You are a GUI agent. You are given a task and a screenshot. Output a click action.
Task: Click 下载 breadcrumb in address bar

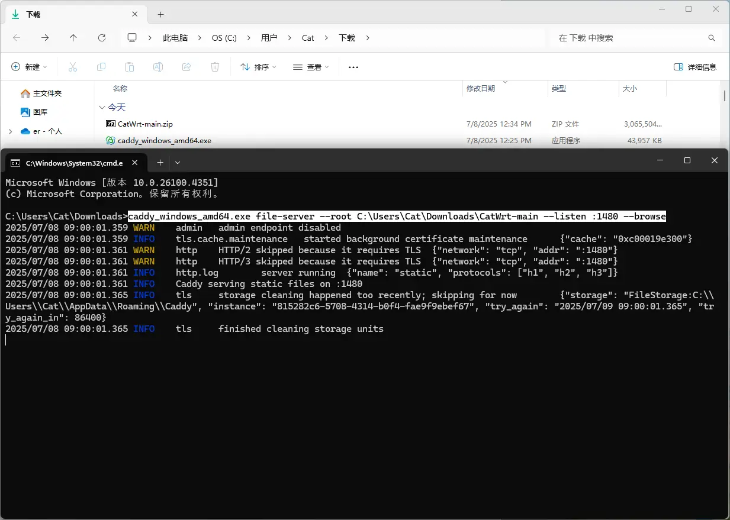tap(347, 38)
